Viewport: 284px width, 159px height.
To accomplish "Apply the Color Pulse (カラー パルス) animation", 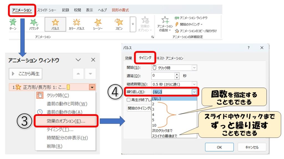I will point(77,24).
